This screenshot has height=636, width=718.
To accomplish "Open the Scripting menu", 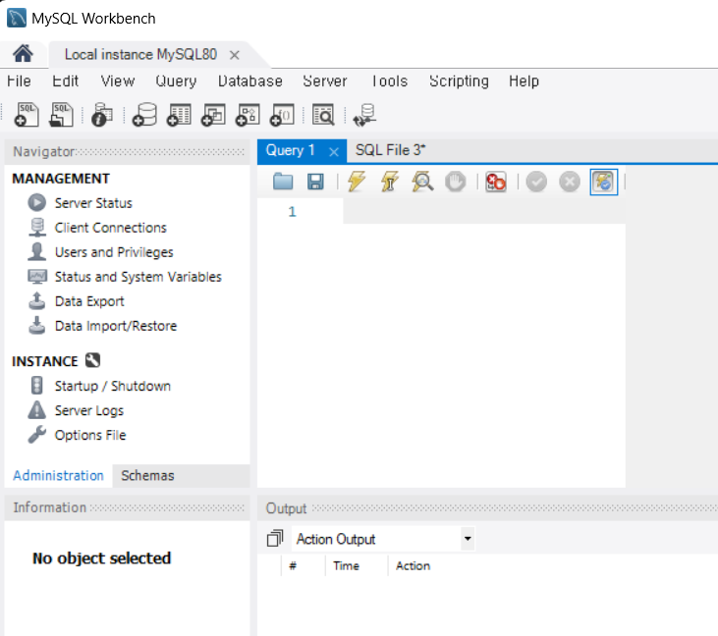I will (459, 81).
